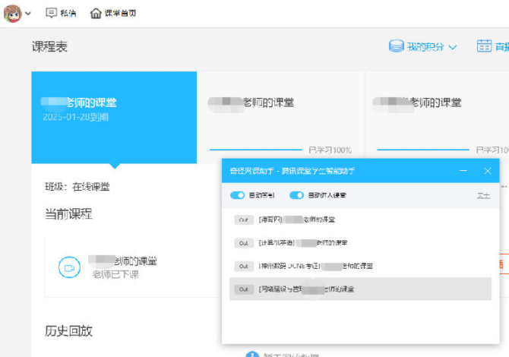Select the 德育 老师的课堂 list entry

coord(360,220)
